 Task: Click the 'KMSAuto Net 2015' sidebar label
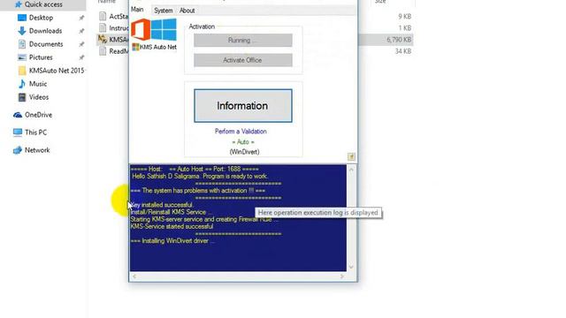[57, 71]
